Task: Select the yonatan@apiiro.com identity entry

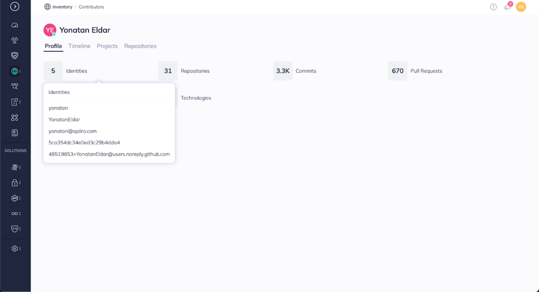Action: pyautogui.click(x=73, y=131)
